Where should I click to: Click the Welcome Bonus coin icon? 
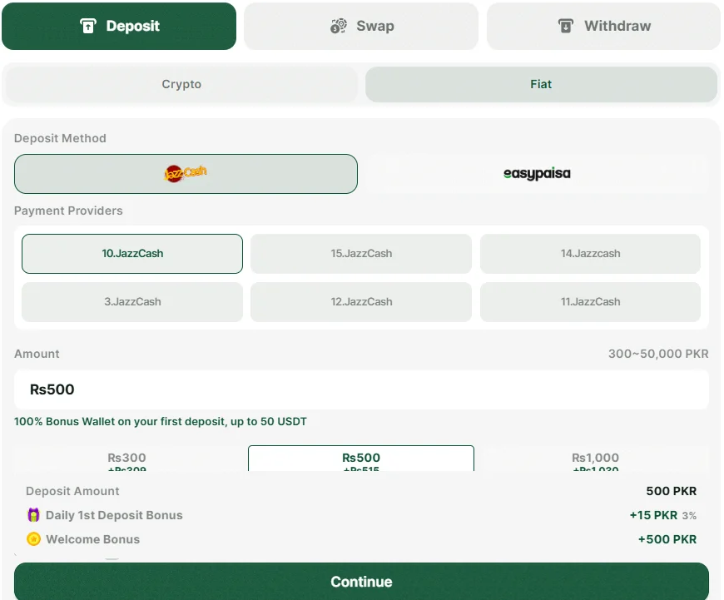34,539
